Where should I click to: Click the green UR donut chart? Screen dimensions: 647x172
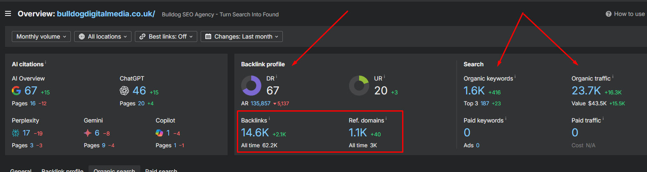pyautogui.click(x=359, y=86)
